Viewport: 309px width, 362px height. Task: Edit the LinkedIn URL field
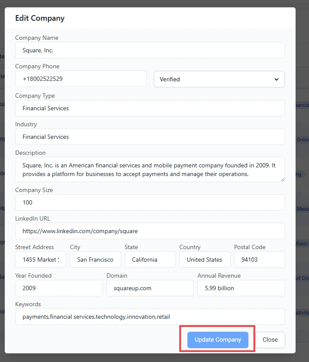(x=150, y=231)
